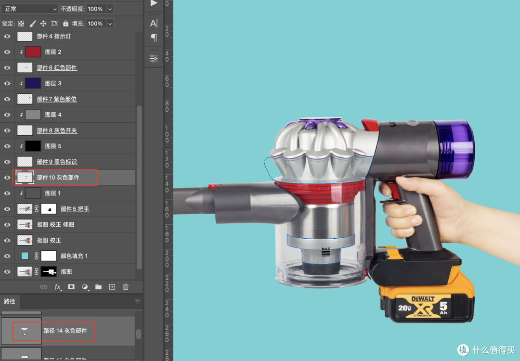The height and width of the screenshot is (361, 520).
Task: Create a new layer
Action: (x=112, y=287)
